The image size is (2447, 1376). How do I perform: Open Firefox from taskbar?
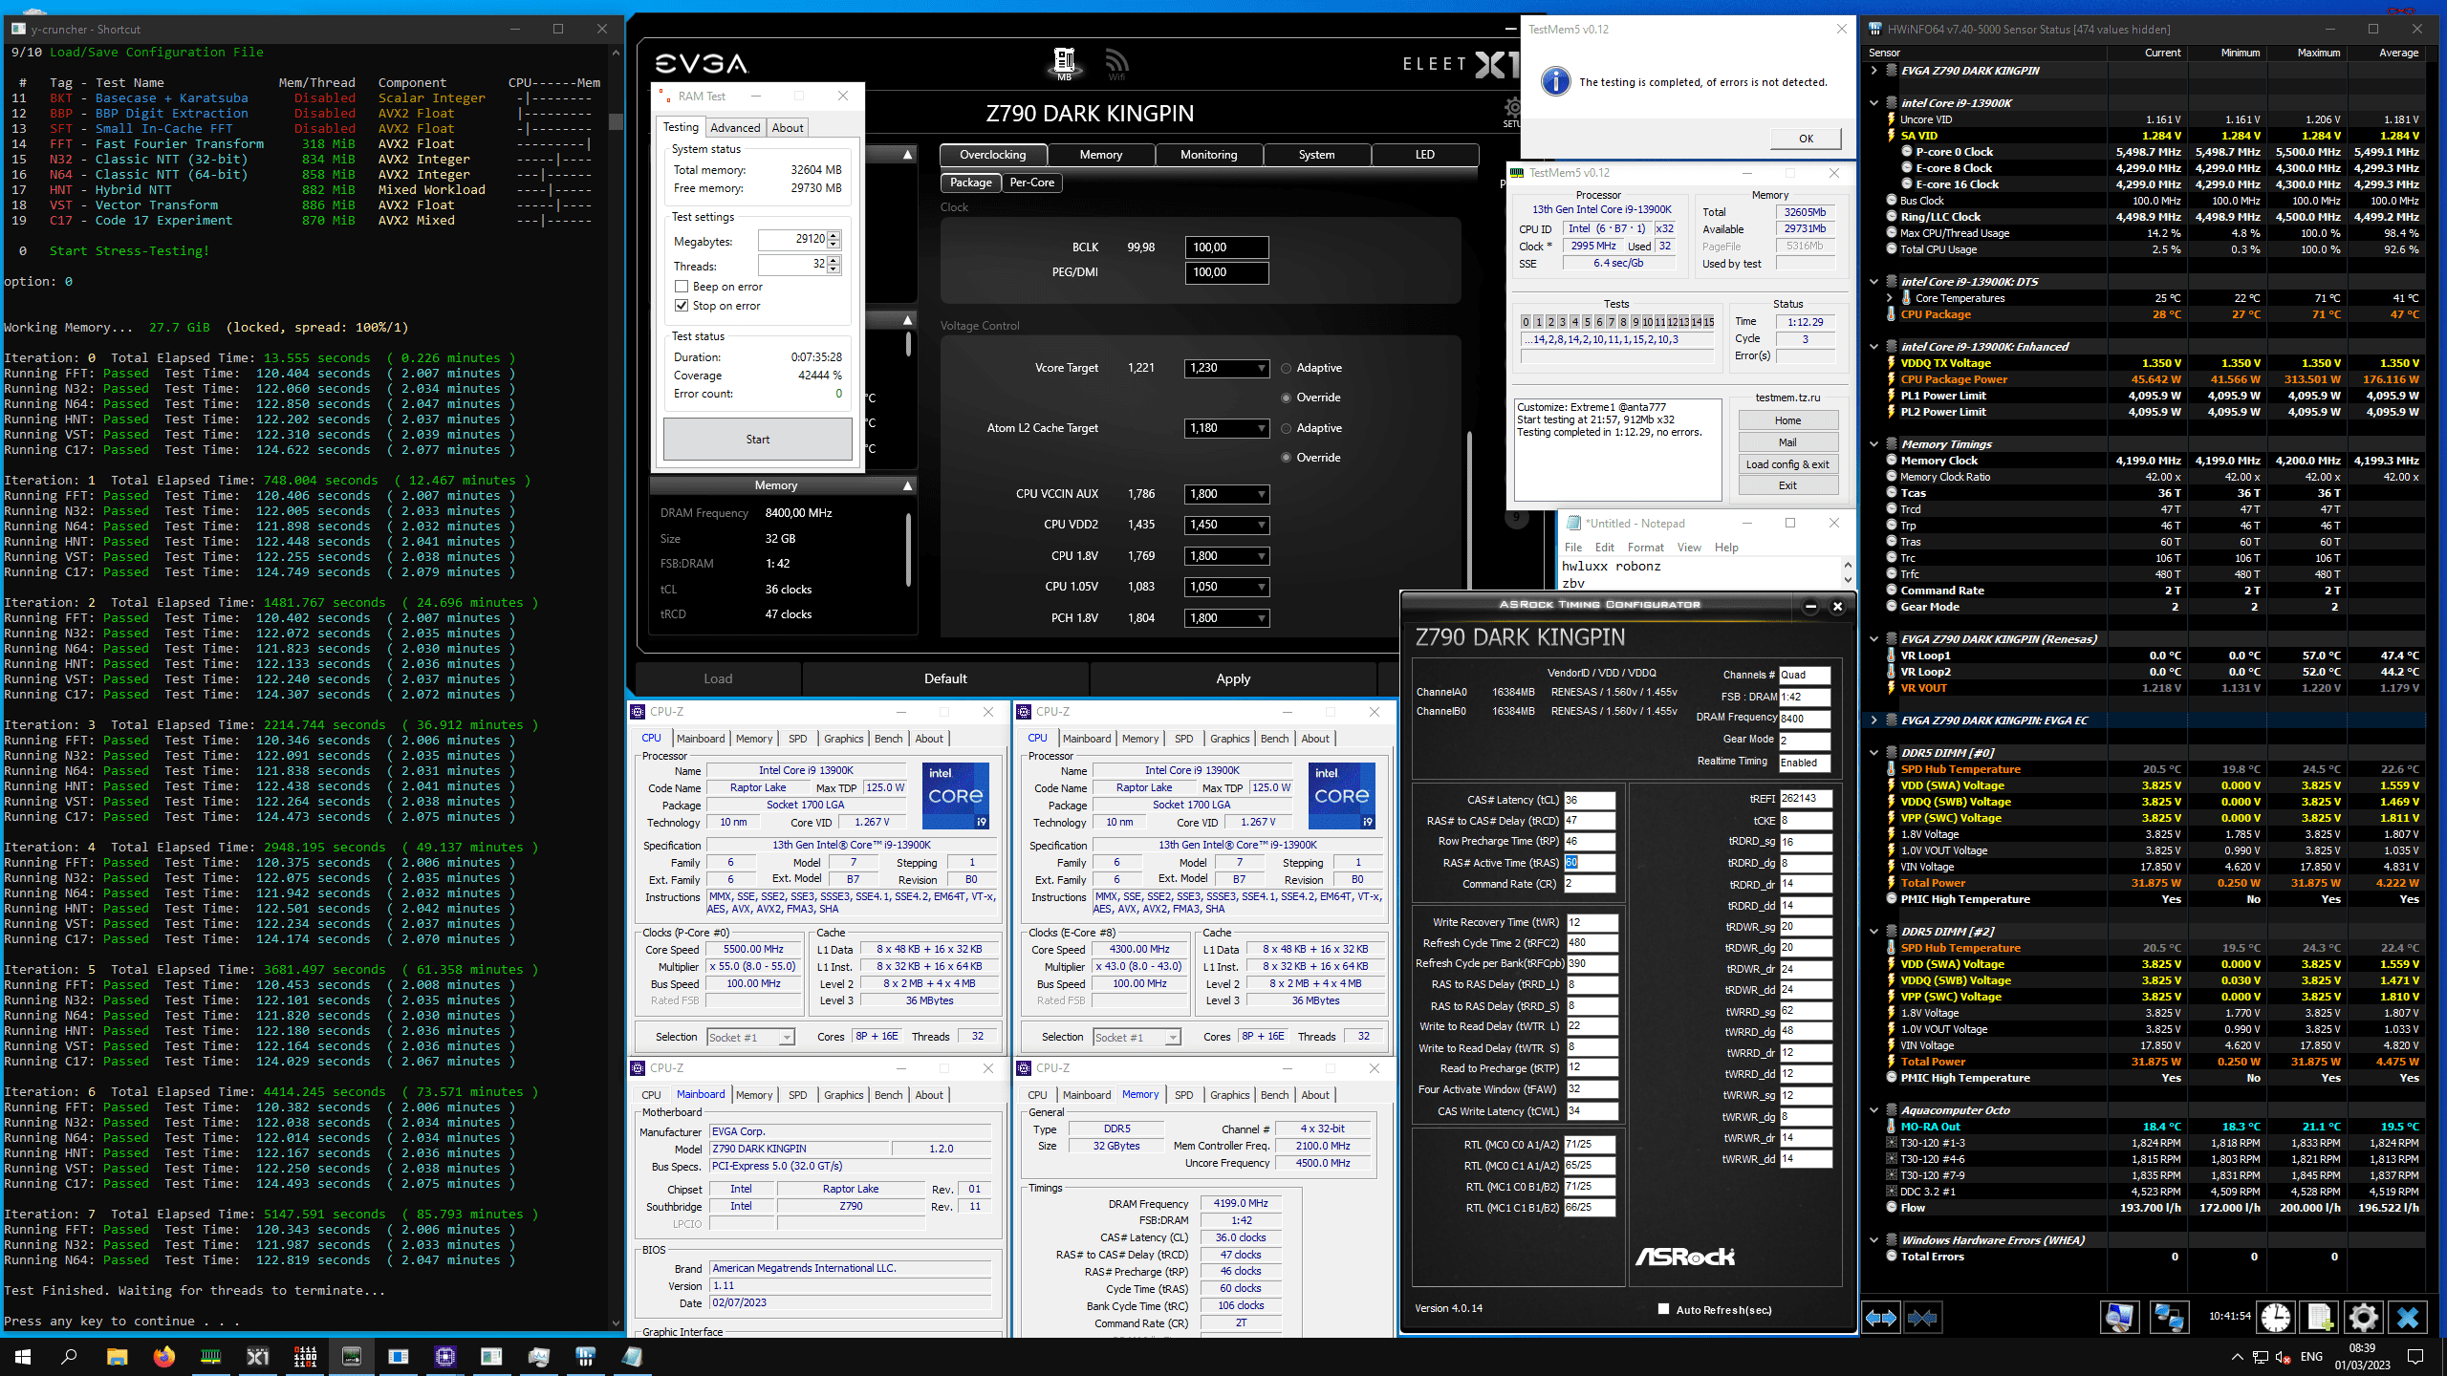pyautogui.click(x=163, y=1356)
